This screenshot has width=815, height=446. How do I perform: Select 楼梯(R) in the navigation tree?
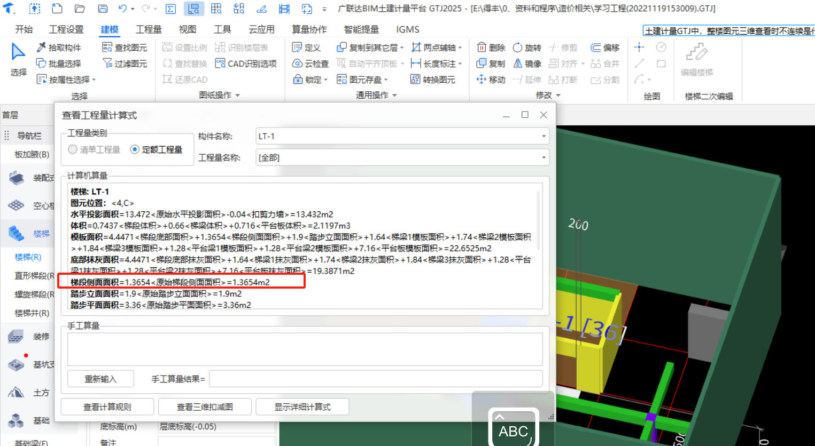tap(28, 257)
